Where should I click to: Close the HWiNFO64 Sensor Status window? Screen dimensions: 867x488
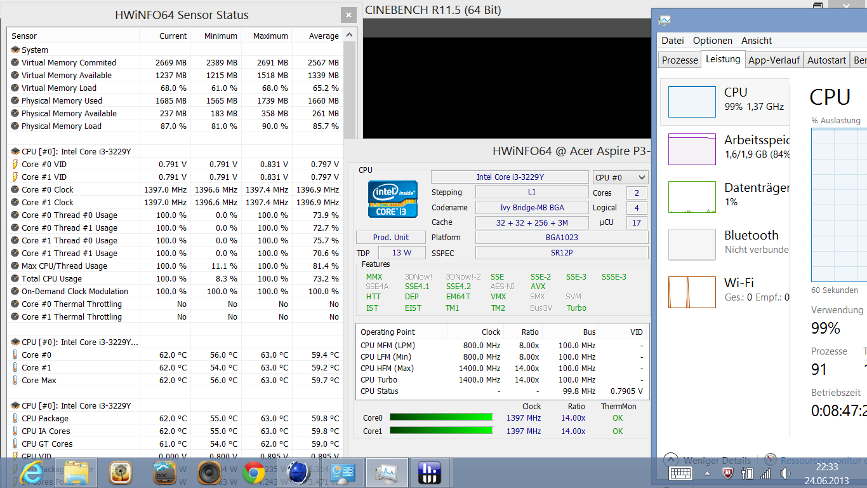pyautogui.click(x=348, y=15)
